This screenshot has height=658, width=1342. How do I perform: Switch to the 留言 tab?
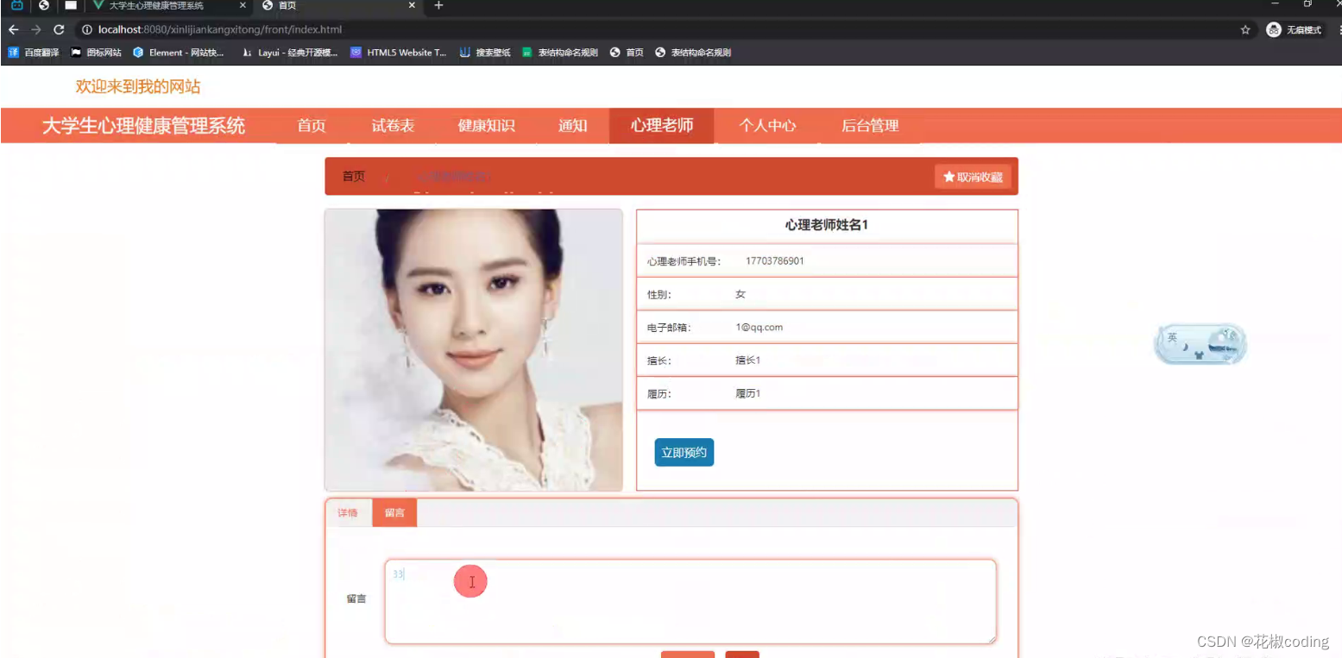point(394,512)
